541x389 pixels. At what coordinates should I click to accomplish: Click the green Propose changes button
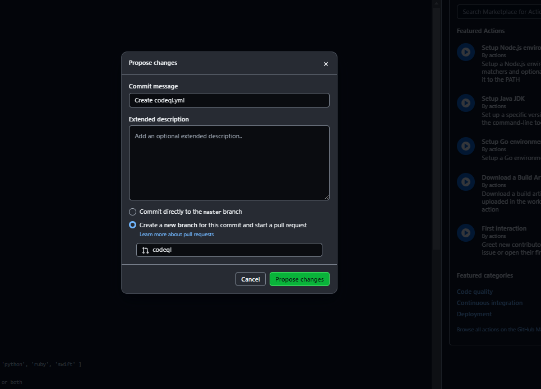(299, 279)
